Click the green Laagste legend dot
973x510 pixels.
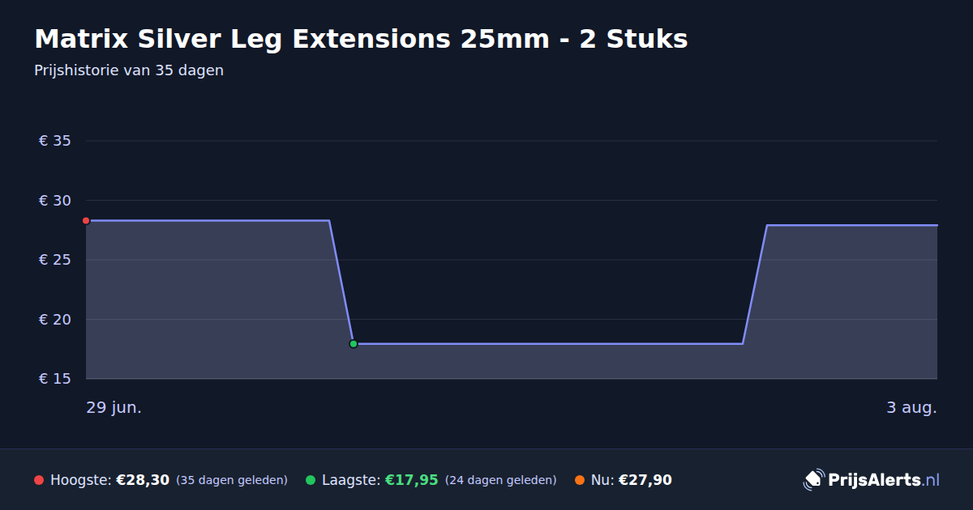311,480
